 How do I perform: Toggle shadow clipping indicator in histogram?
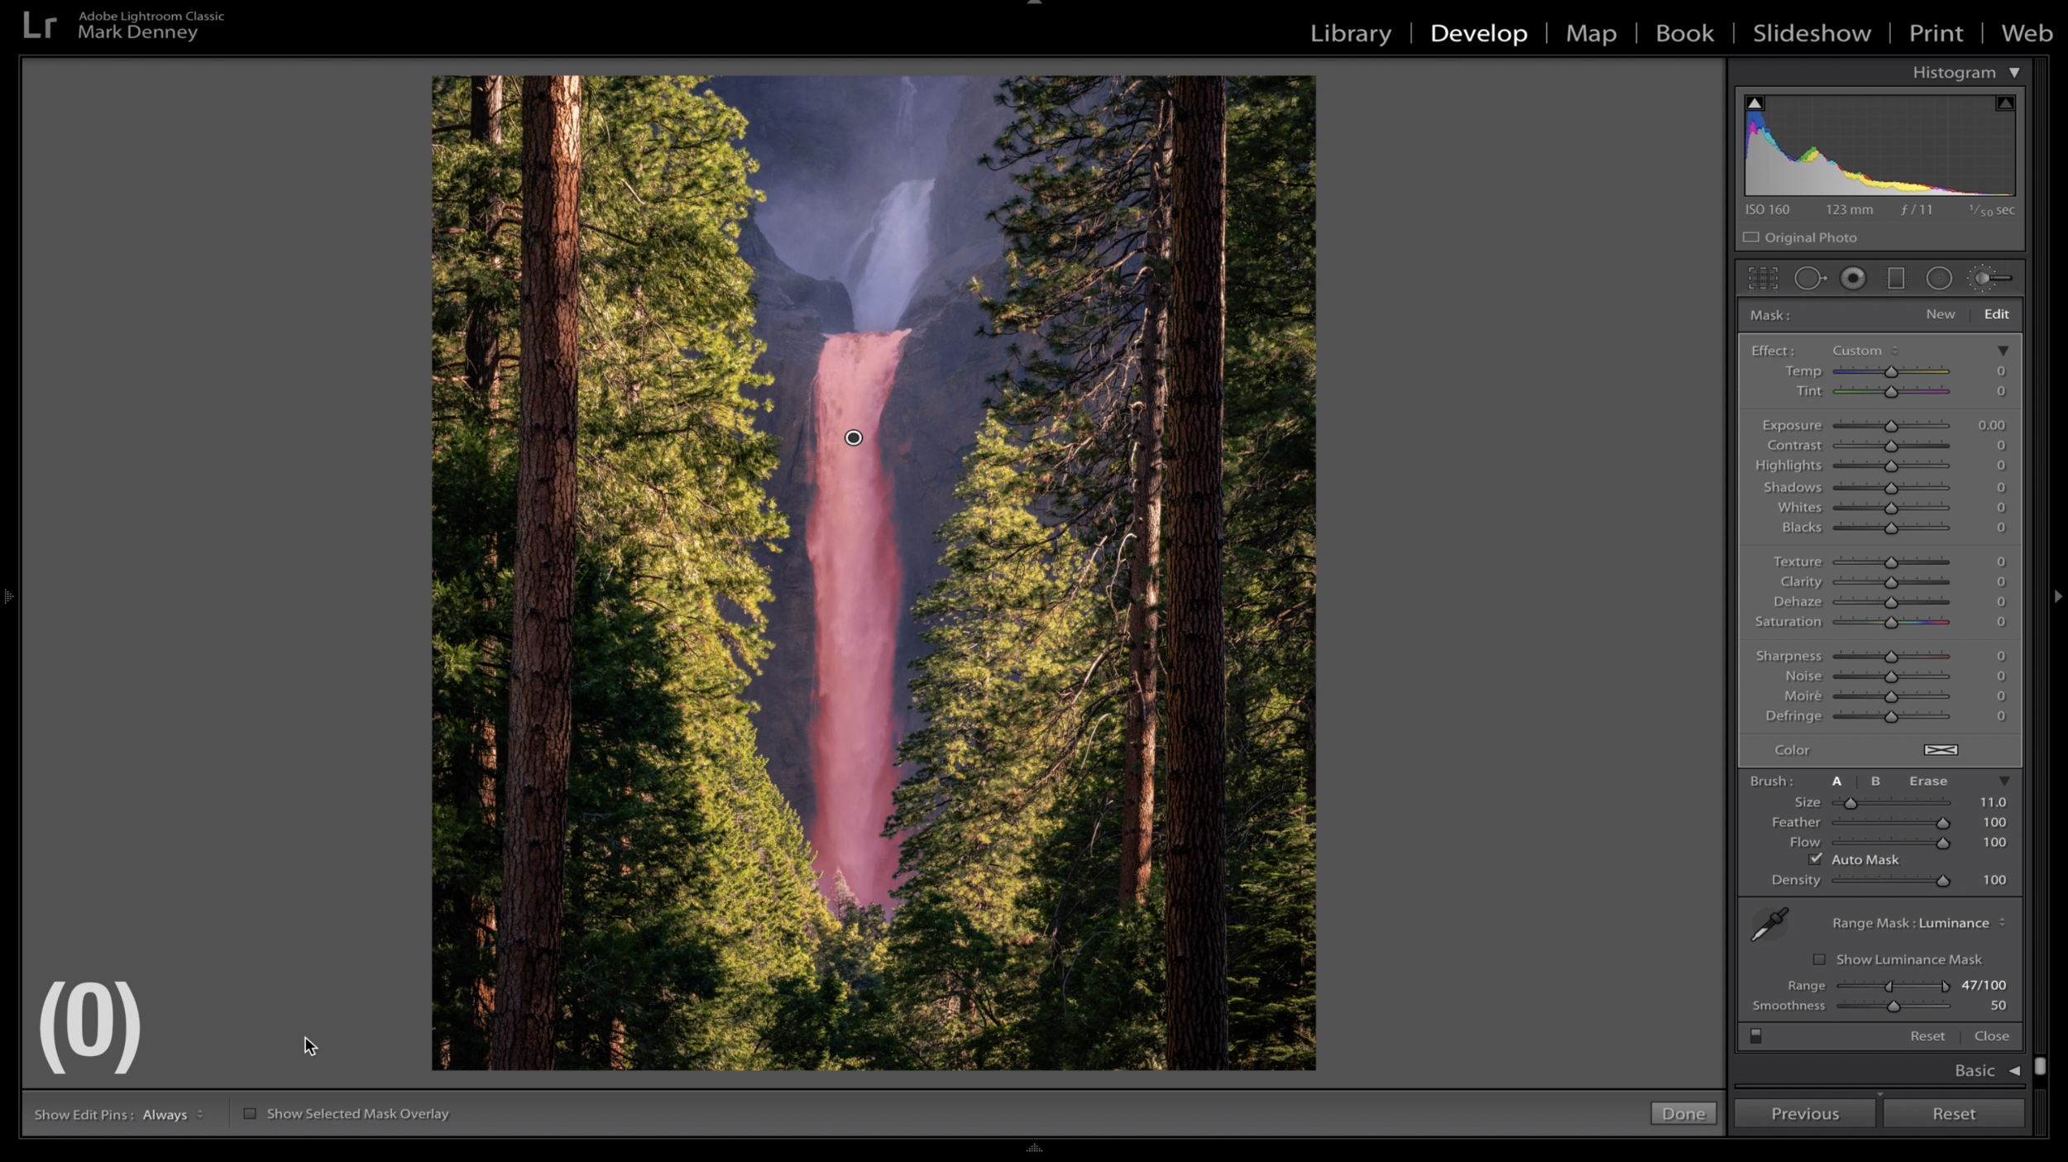click(1754, 103)
